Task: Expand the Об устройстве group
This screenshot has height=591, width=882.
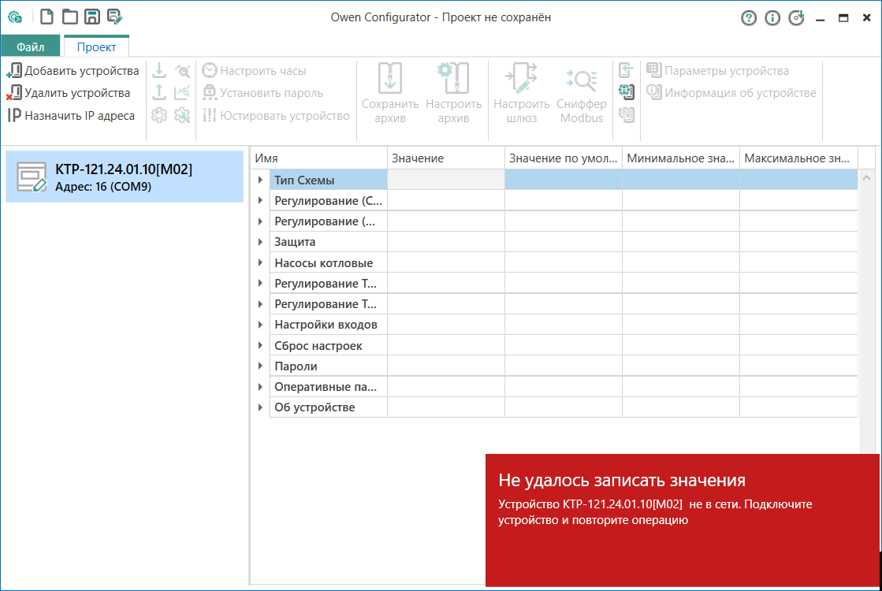Action: [260, 407]
